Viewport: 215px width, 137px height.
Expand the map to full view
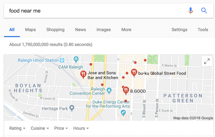pyautogui.click(x=207, y=61)
